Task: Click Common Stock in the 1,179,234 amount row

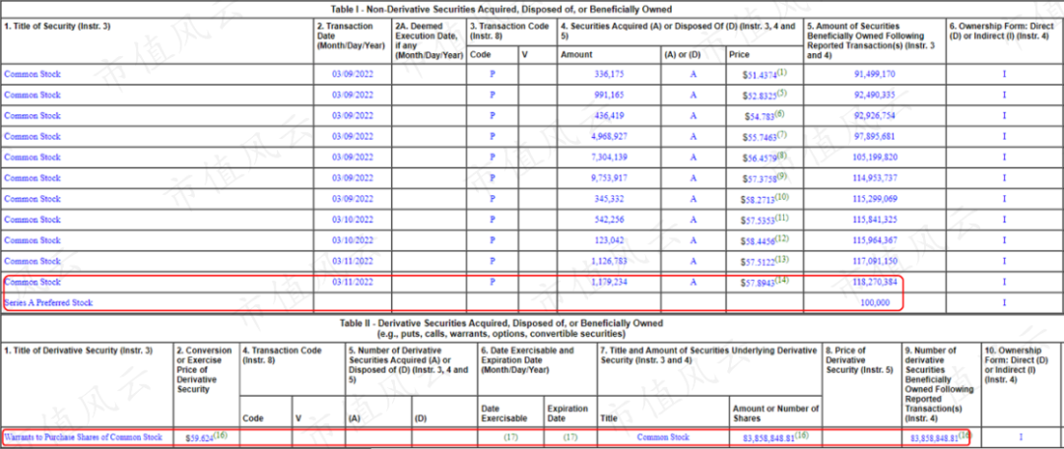Action: point(32,283)
